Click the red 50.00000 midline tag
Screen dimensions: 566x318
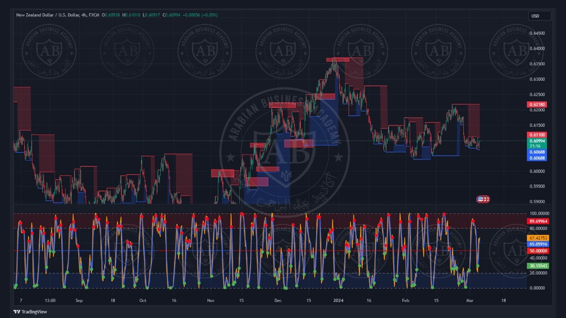tap(538, 251)
